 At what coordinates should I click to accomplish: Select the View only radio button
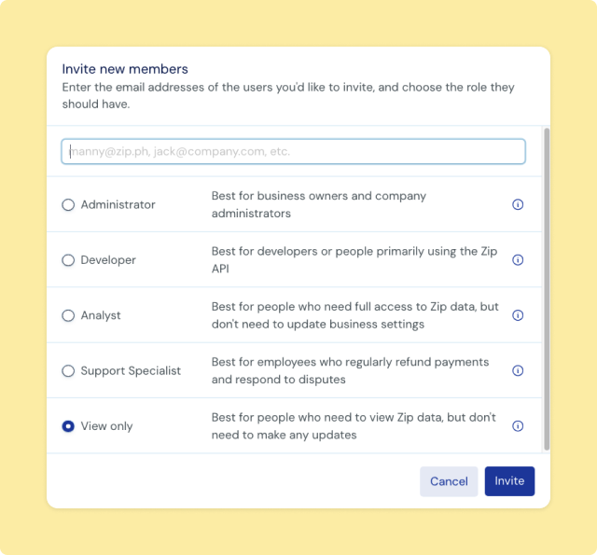68,426
